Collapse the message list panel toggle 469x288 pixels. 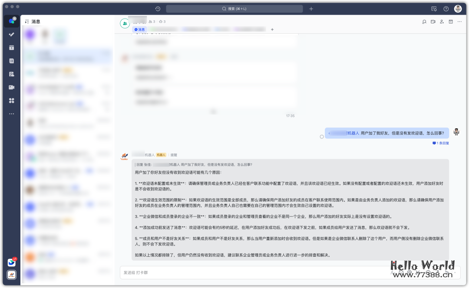27,22
